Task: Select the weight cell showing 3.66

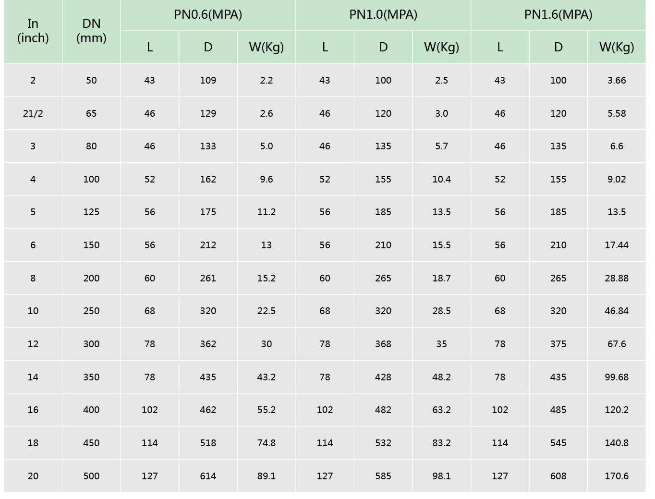Action: tap(617, 80)
